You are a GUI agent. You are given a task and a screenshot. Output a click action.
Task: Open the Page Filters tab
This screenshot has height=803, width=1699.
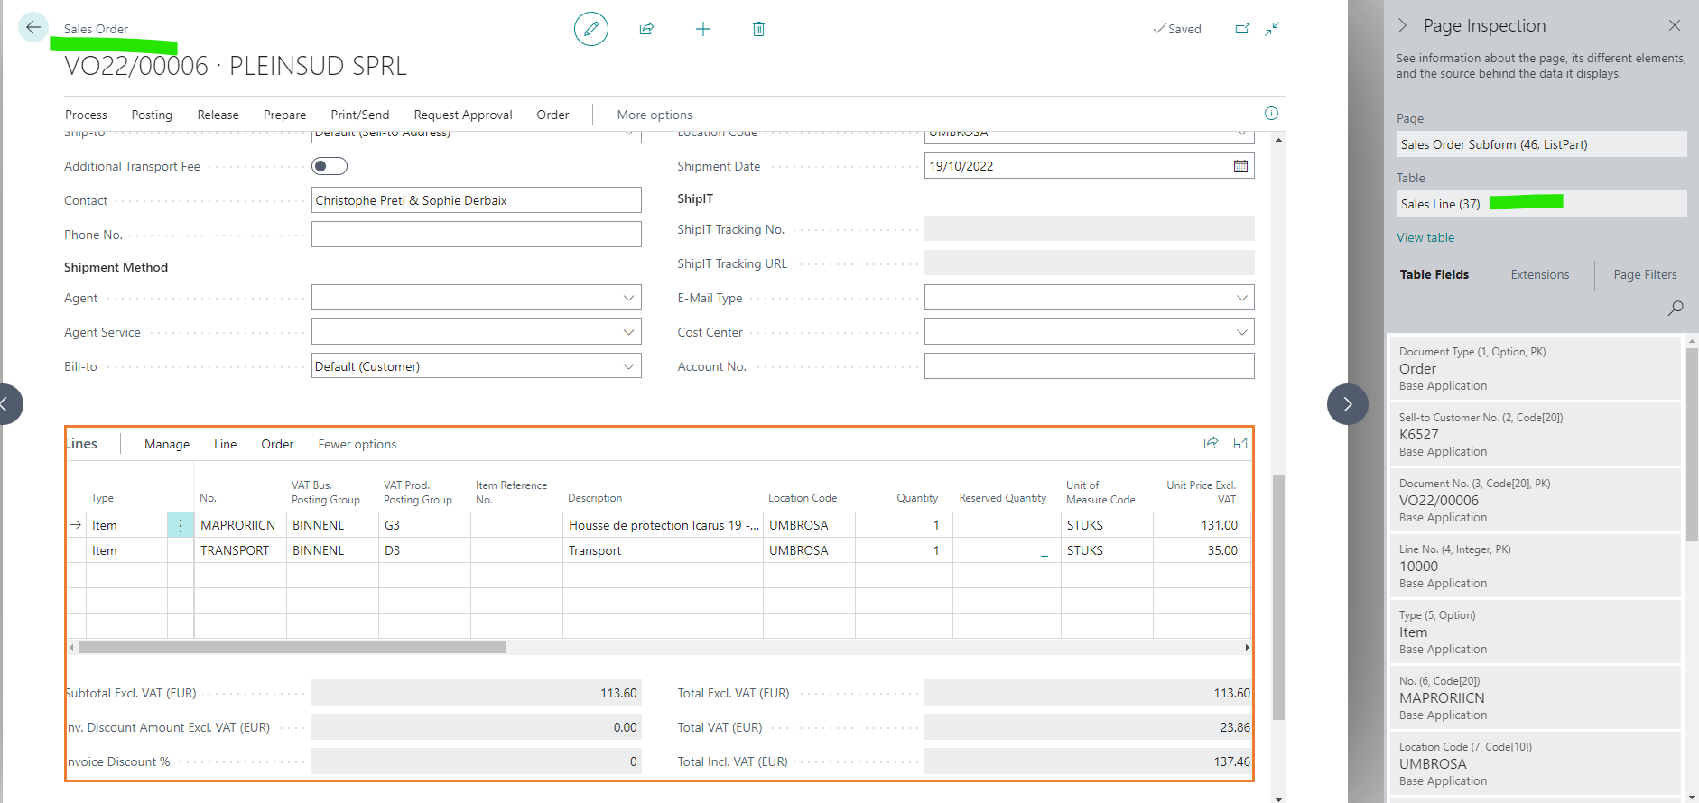point(1645,274)
